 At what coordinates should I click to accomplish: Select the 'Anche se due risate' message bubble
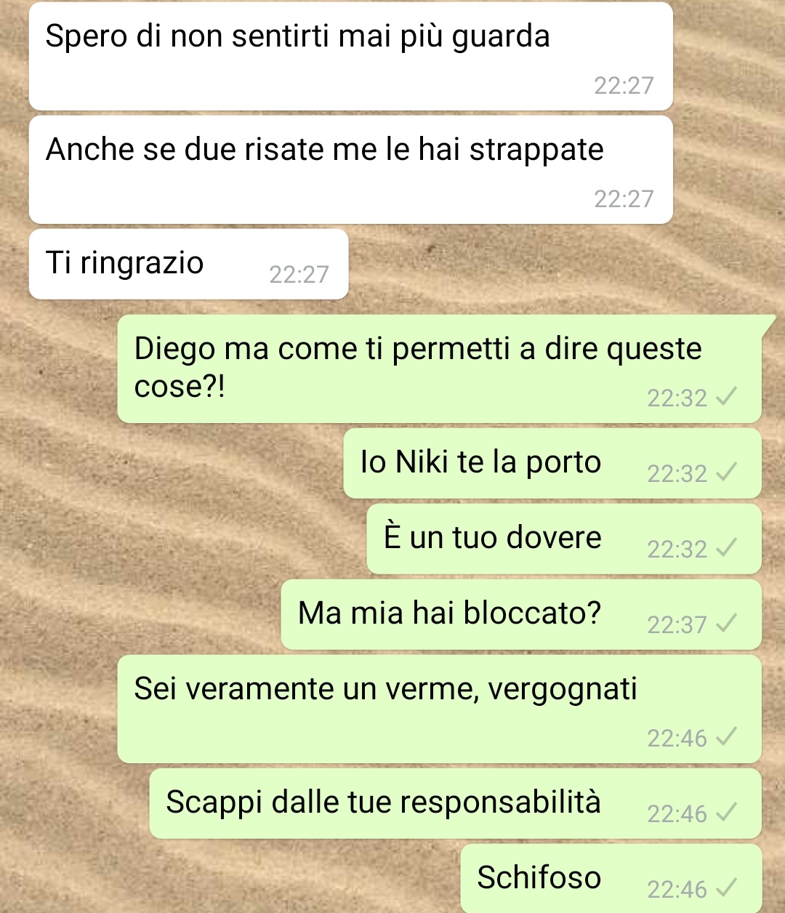coord(350,169)
